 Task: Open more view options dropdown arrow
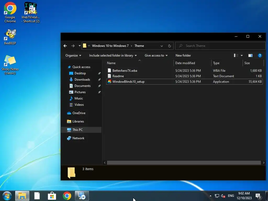pos(242,55)
